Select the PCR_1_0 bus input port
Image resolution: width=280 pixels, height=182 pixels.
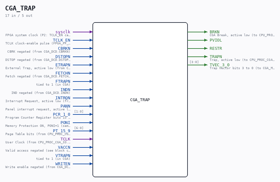(x=62, y=114)
